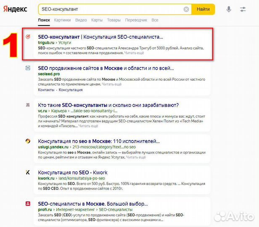The image size is (259, 227).
Task: Open 'SEO продвижение сайтов в Москве' result
Action: [x=106, y=68]
